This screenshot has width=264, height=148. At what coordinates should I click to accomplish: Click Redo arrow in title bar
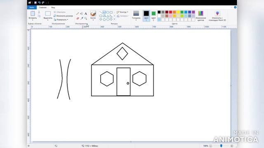click(43, 2)
